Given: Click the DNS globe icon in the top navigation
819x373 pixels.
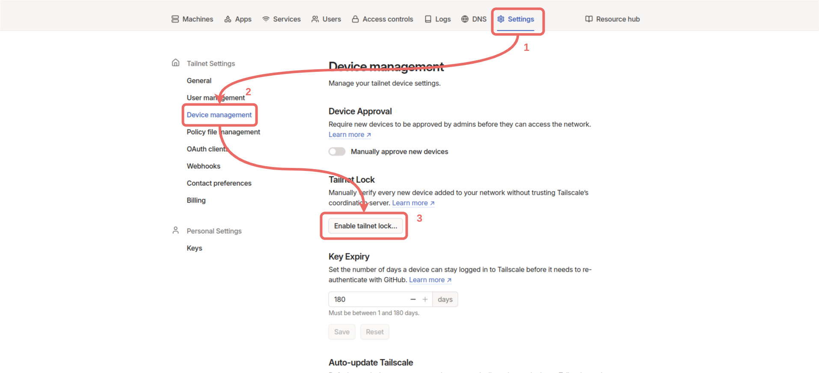Looking at the screenshot, I should [x=465, y=19].
